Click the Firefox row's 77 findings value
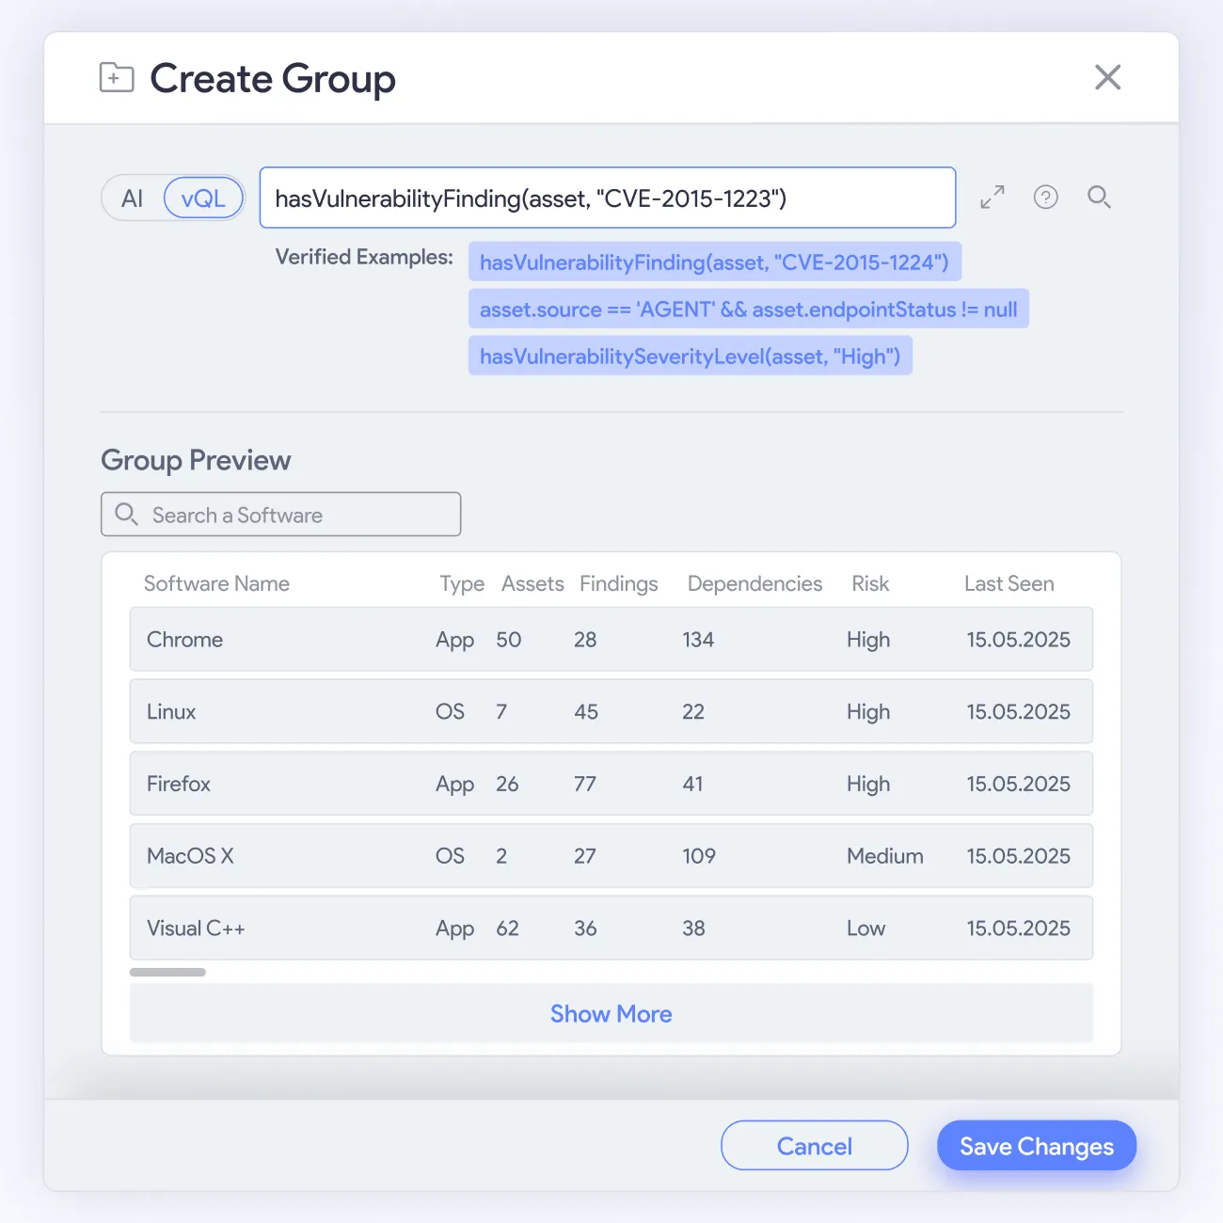This screenshot has height=1223, width=1223. (585, 784)
